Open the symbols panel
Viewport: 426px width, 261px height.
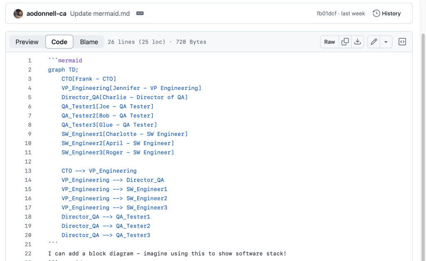402,42
